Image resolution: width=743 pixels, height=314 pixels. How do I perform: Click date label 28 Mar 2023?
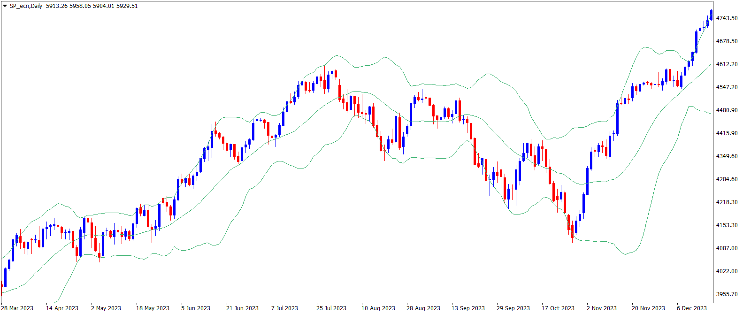(17, 308)
